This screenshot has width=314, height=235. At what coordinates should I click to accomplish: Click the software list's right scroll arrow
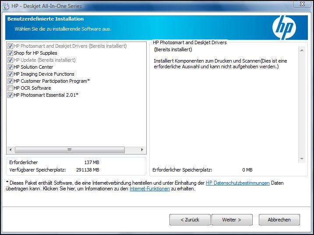coord(142,150)
